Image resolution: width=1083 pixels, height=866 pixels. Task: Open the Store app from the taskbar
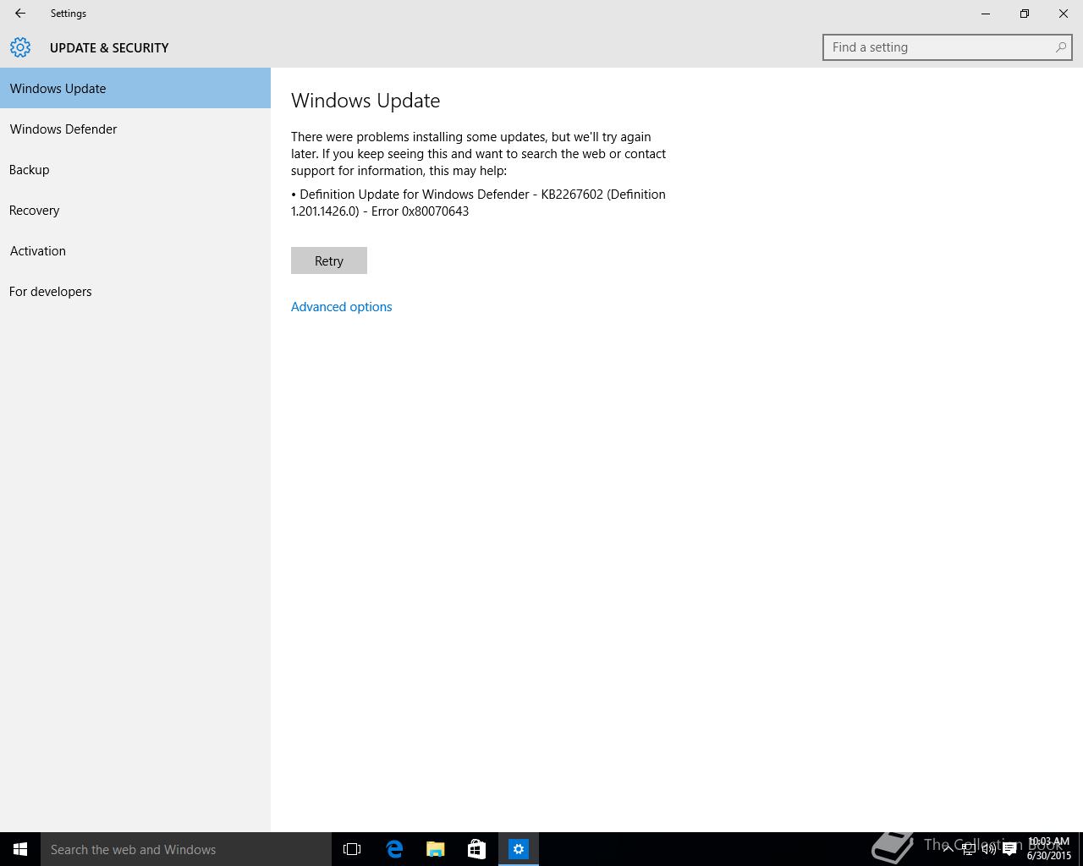tap(476, 849)
